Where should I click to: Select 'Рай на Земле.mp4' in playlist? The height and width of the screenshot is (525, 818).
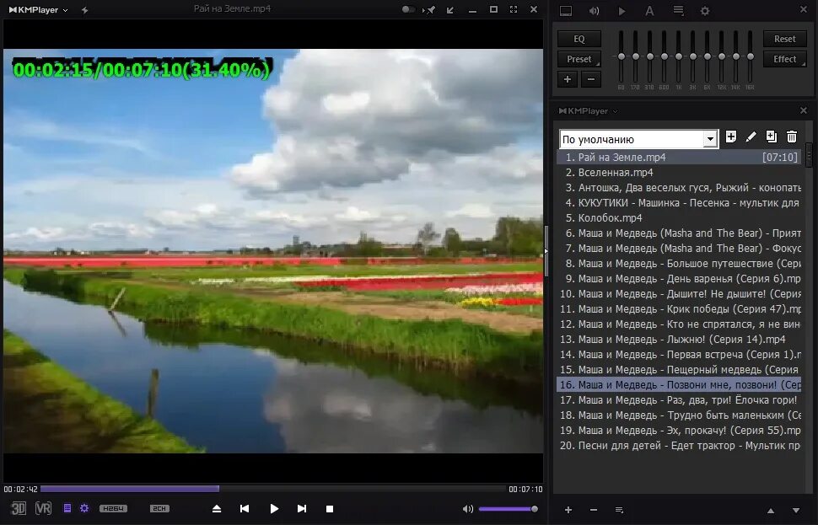pyautogui.click(x=679, y=157)
